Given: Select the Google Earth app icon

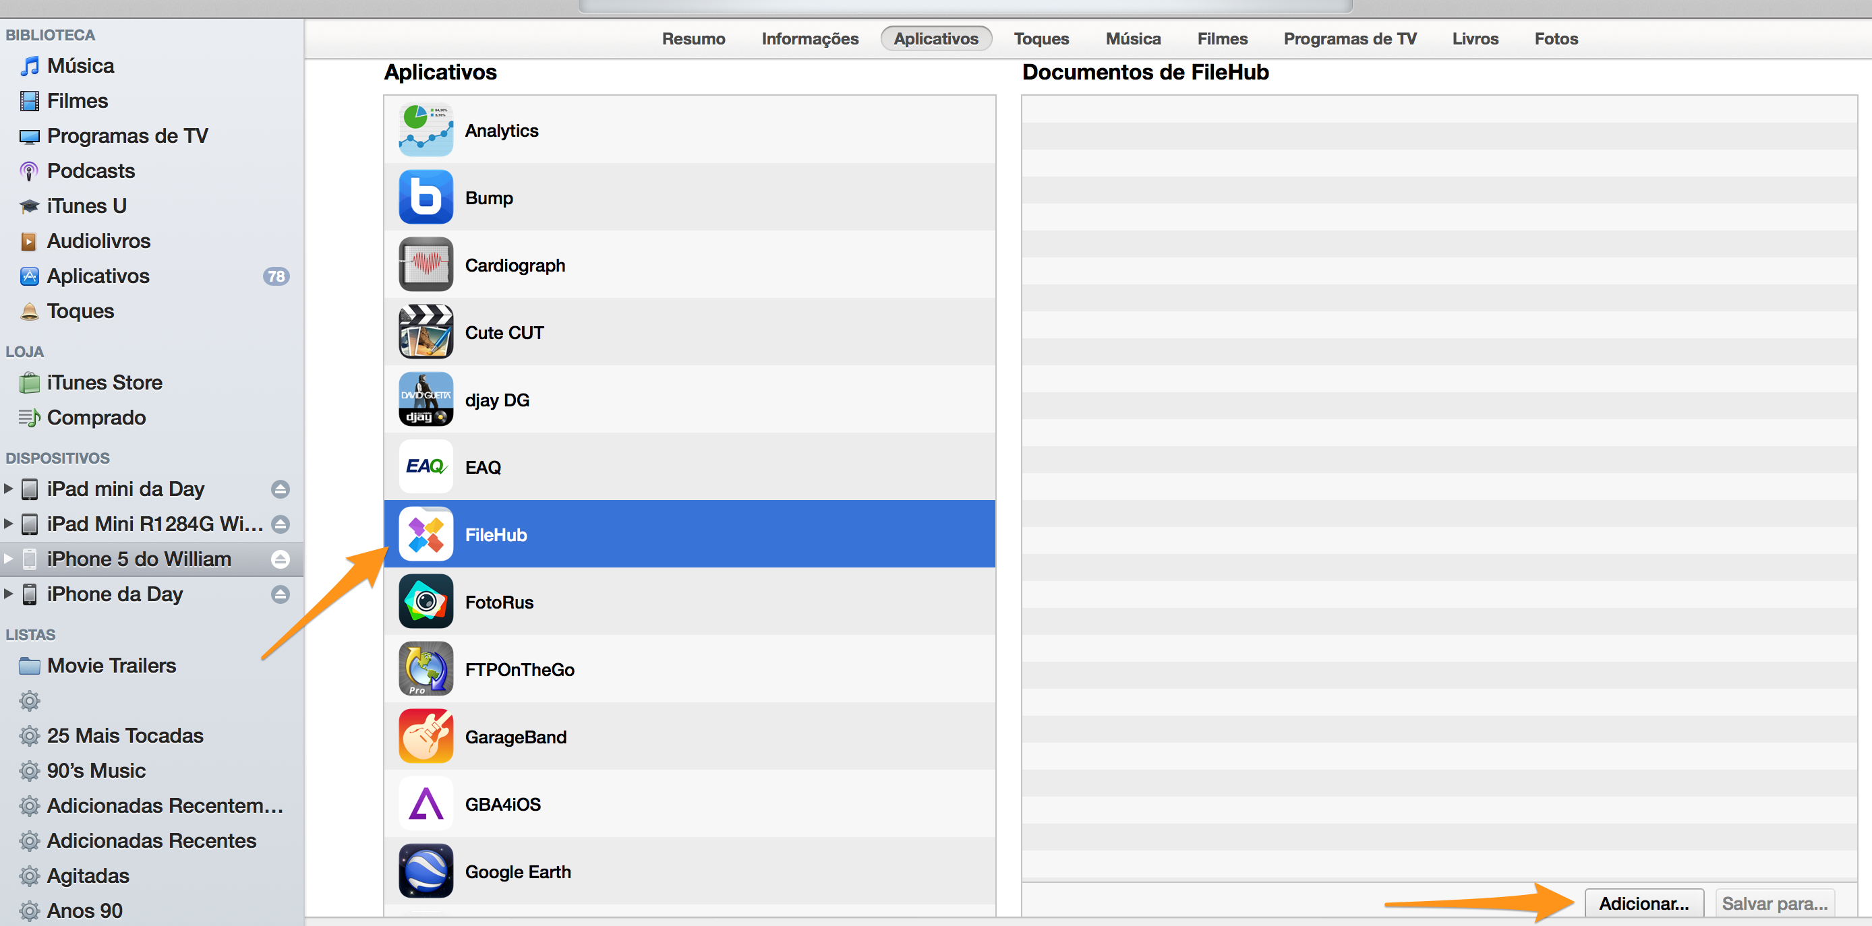Looking at the screenshot, I should point(426,871).
